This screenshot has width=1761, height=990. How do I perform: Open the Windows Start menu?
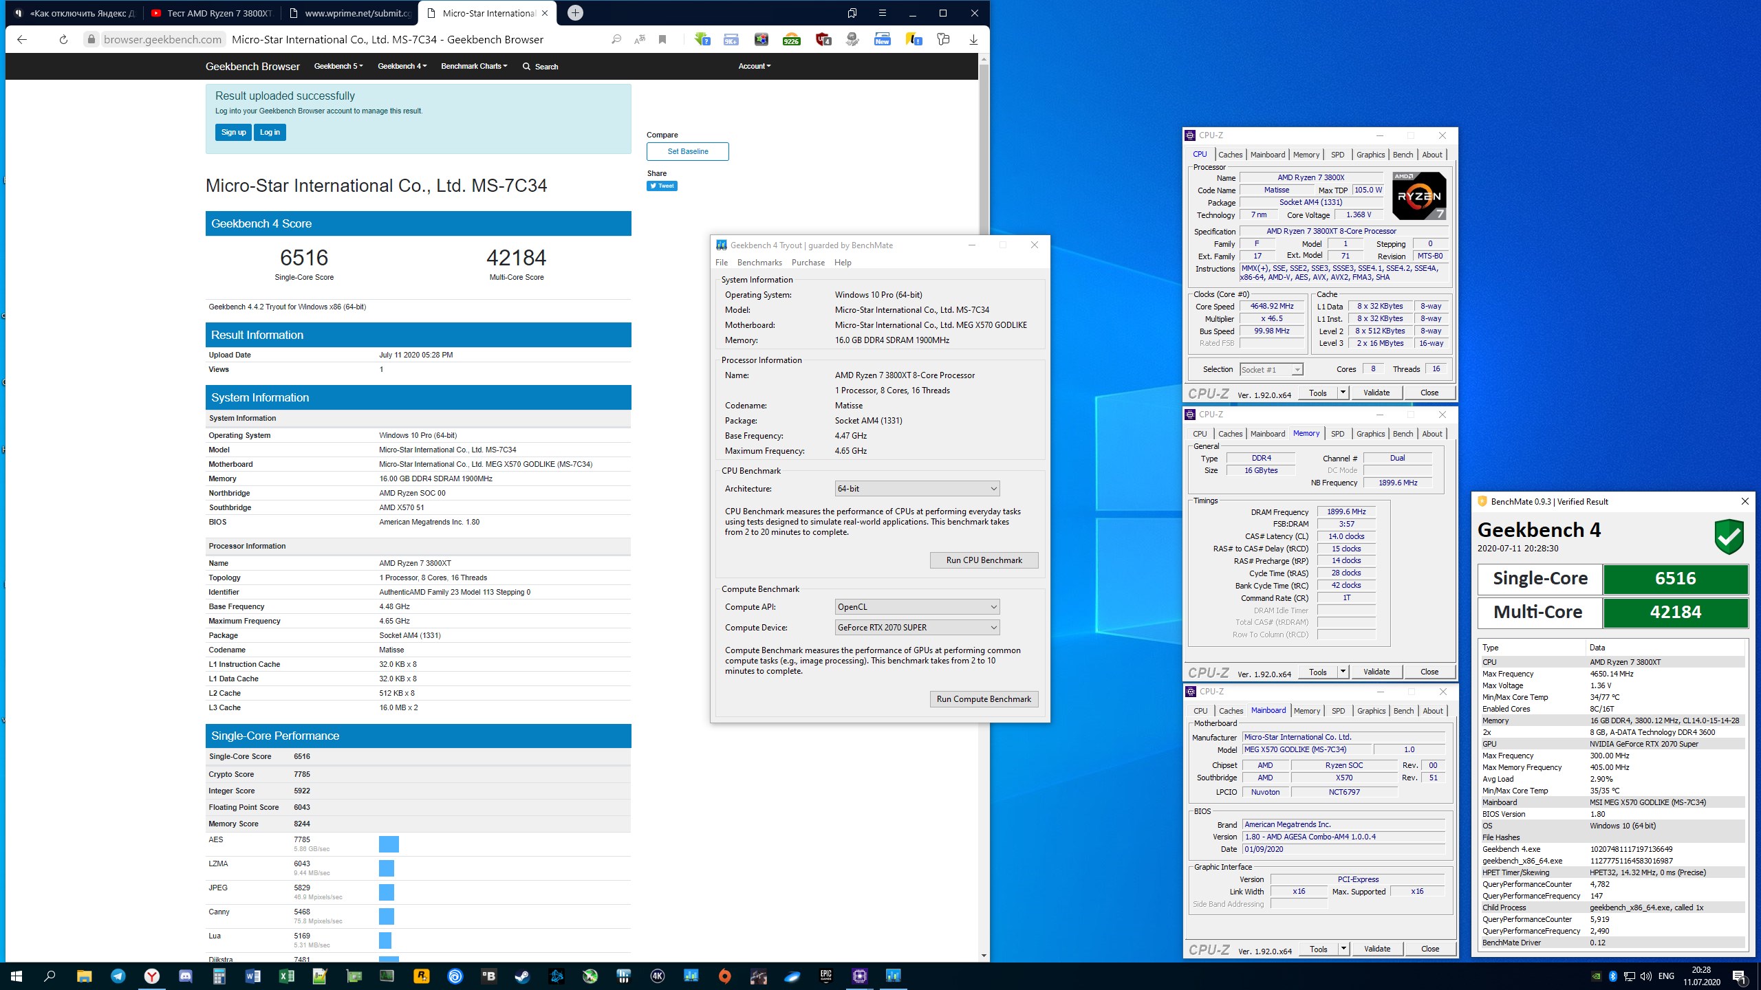coord(17,976)
